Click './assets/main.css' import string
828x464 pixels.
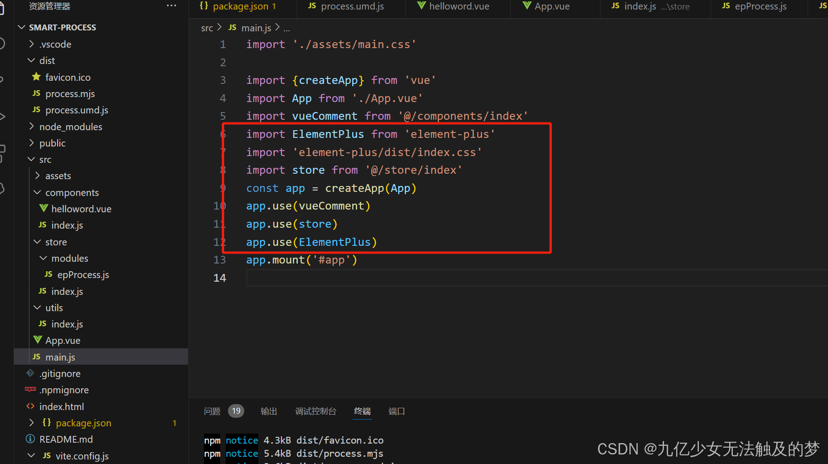(354, 44)
